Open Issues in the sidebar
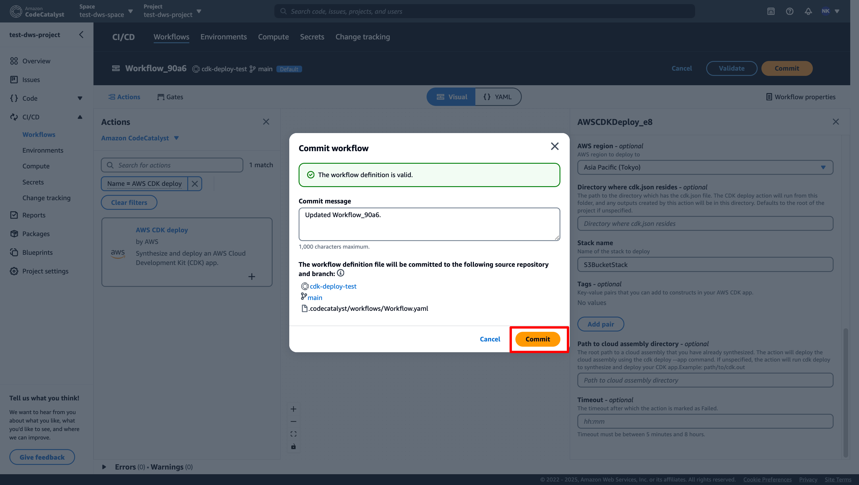Screen dimensions: 859x485 pyautogui.click(x=31, y=80)
